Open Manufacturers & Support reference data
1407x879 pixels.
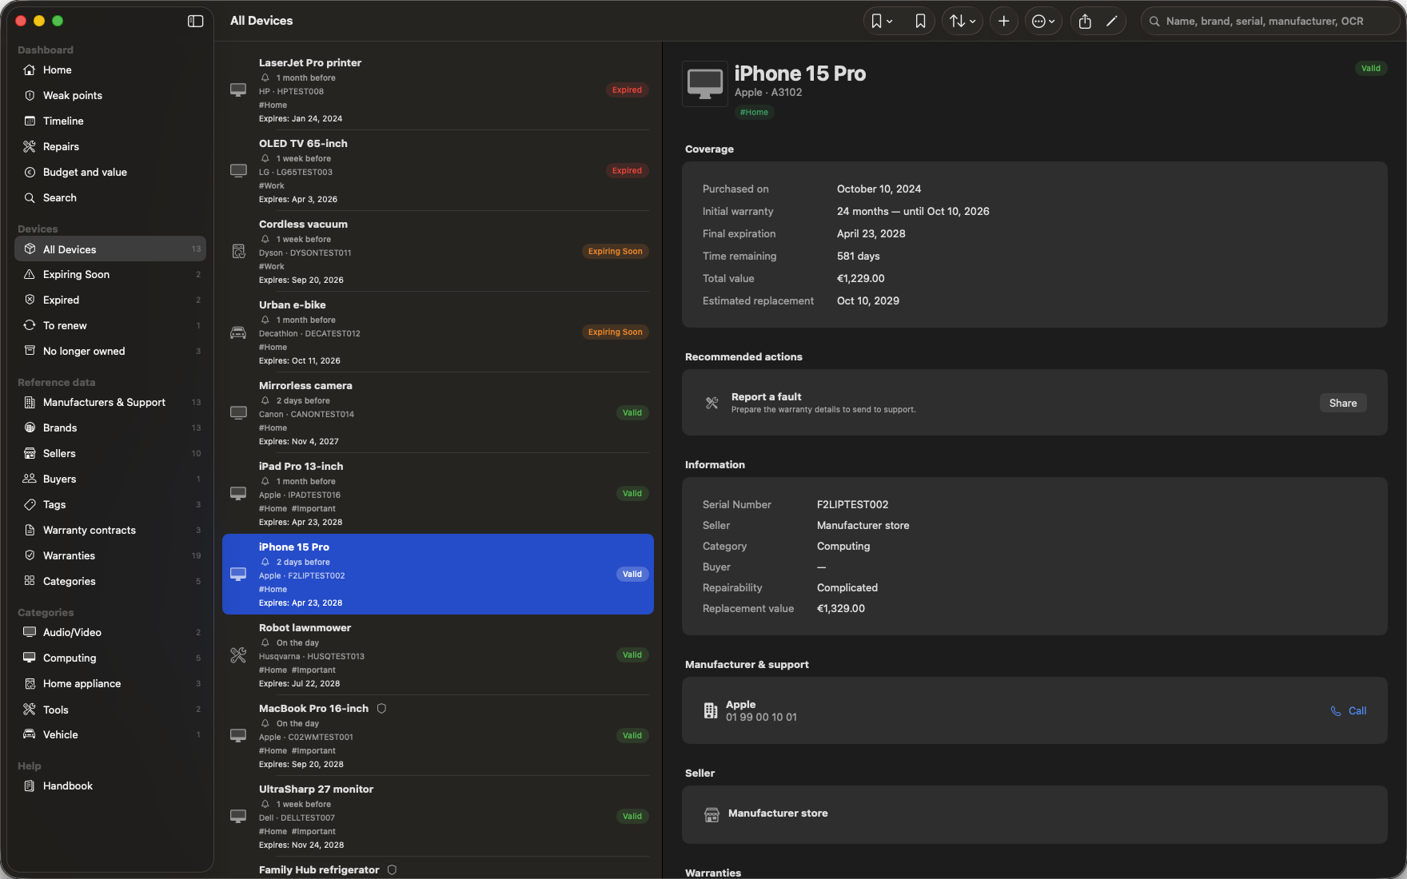tap(110, 403)
